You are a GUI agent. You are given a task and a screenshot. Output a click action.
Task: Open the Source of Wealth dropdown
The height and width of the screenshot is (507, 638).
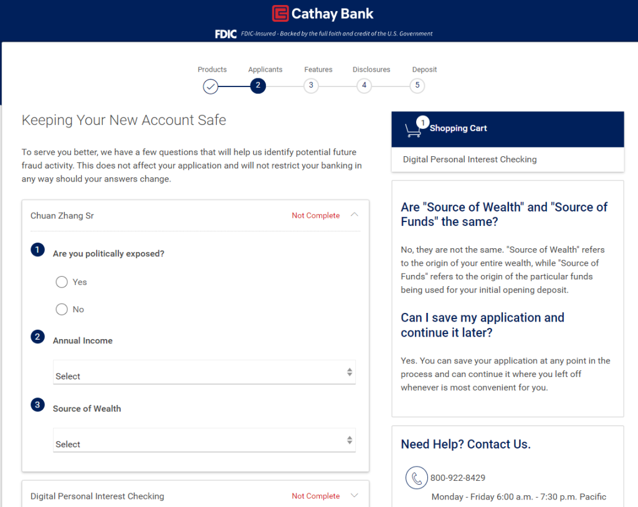tap(204, 441)
